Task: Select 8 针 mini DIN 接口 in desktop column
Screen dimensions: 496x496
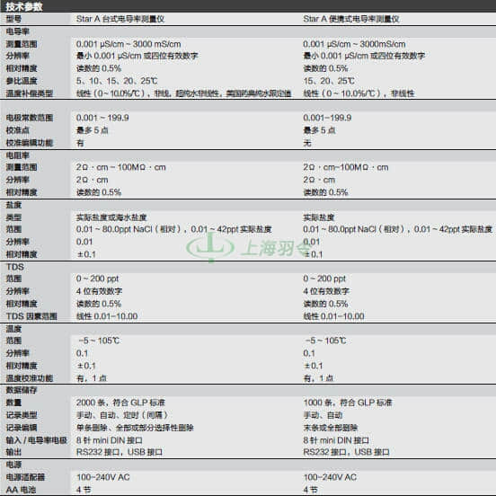Action: click(110, 440)
